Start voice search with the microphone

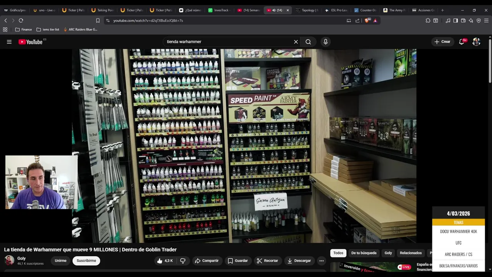click(x=326, y=42)
